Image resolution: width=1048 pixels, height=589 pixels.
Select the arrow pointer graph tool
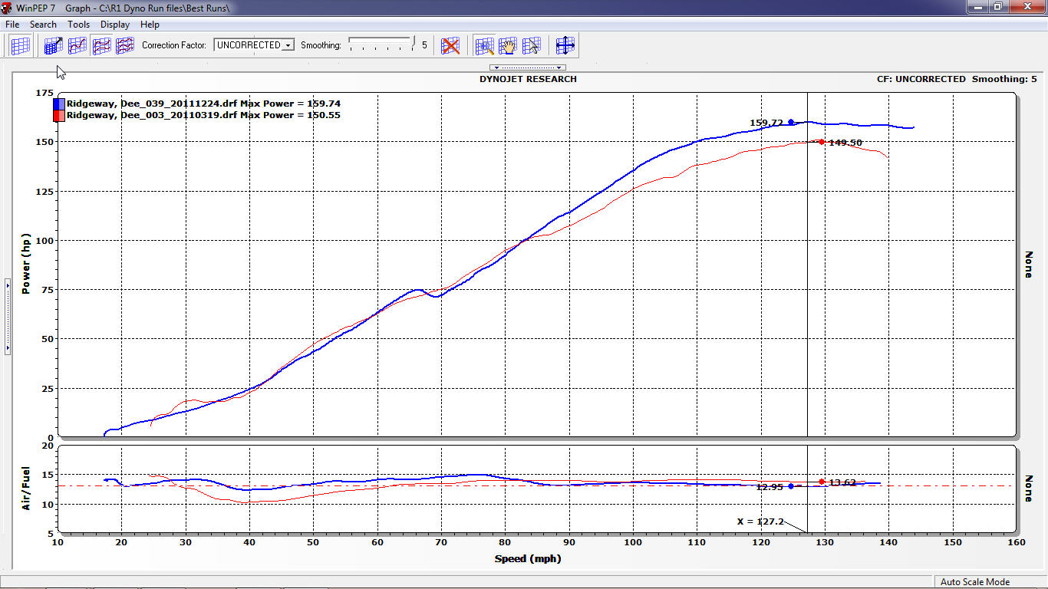pos(531,45)
